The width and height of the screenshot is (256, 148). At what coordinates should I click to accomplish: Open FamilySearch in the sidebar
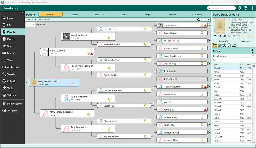click(13, 103)
